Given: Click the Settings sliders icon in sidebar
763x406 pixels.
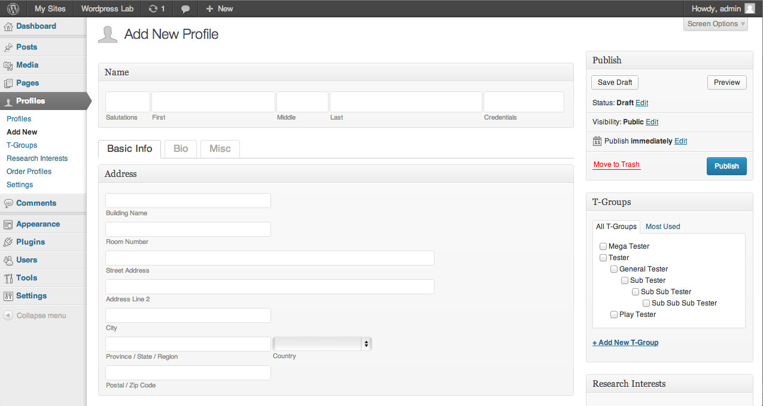Looking at the screenshot, I should click(x=8, y=296).
